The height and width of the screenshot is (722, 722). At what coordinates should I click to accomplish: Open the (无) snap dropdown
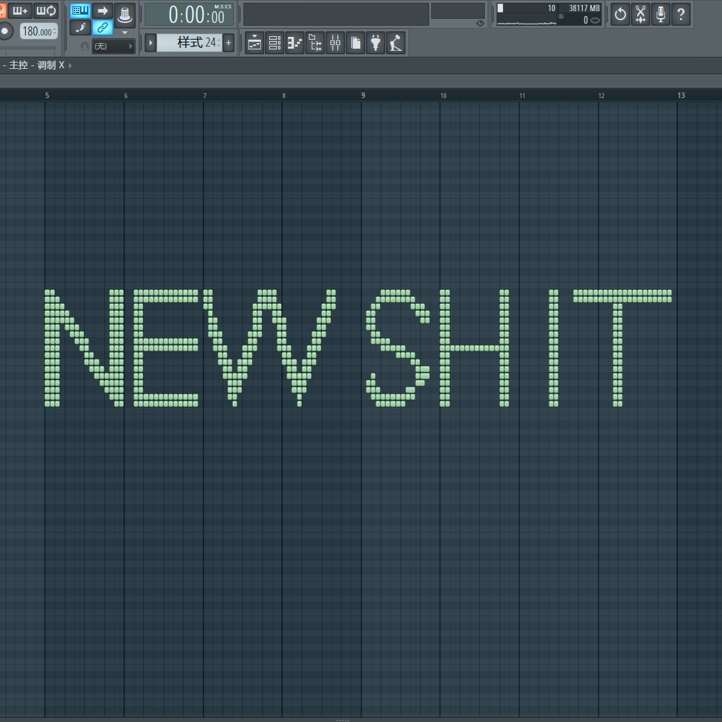[x=113, y=47]
